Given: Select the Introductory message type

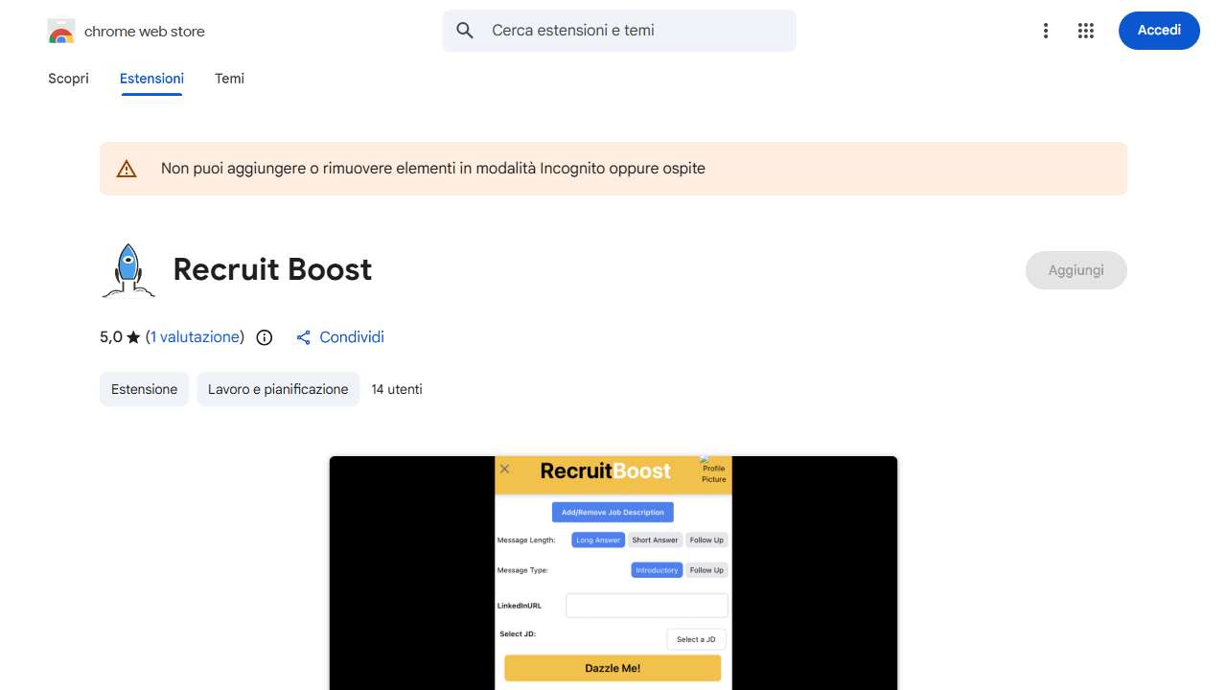Looking at the screenshot, I should [x=656, y=569].
